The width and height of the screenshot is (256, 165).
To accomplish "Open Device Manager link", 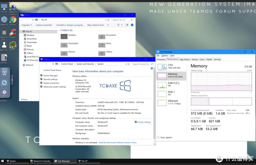I will 51,76.
